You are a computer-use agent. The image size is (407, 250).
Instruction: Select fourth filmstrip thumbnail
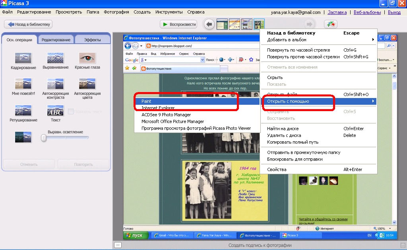coord(259,24)
